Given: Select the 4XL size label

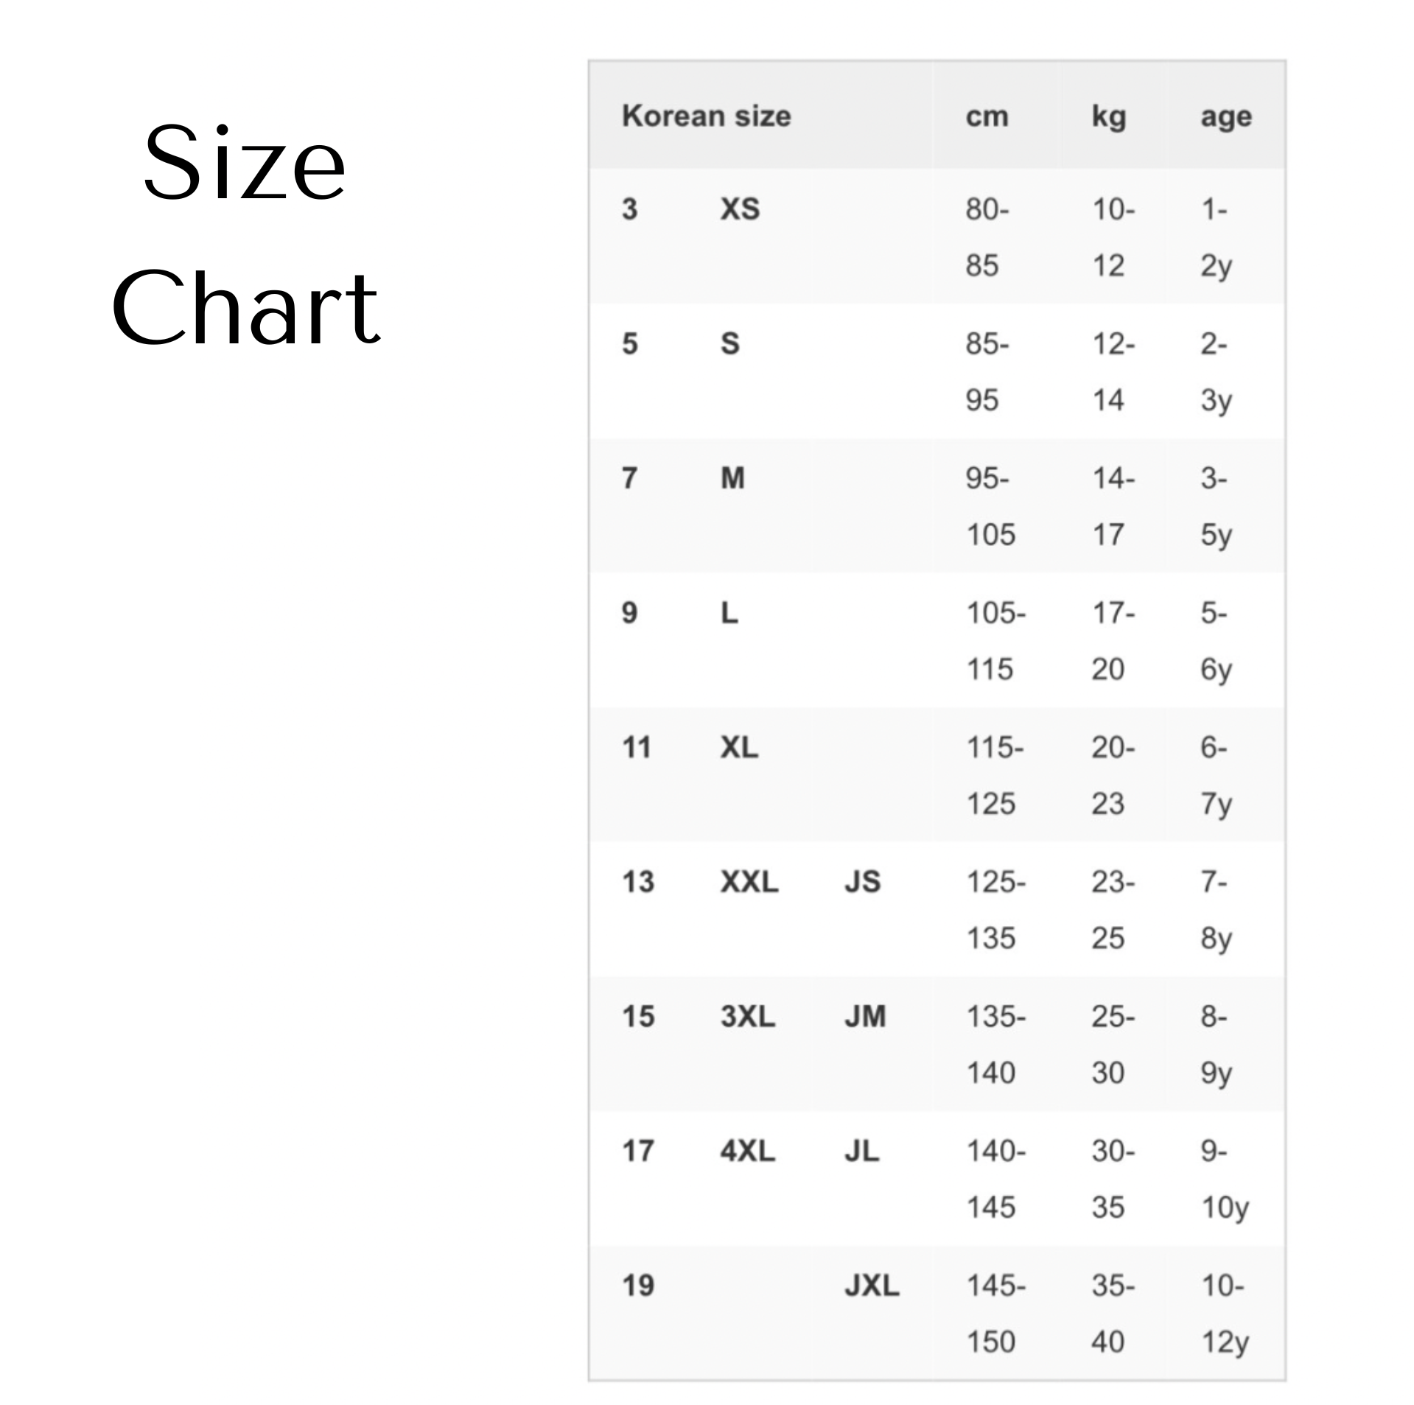Looking at the screenshot, I should tap(748, 1151).
